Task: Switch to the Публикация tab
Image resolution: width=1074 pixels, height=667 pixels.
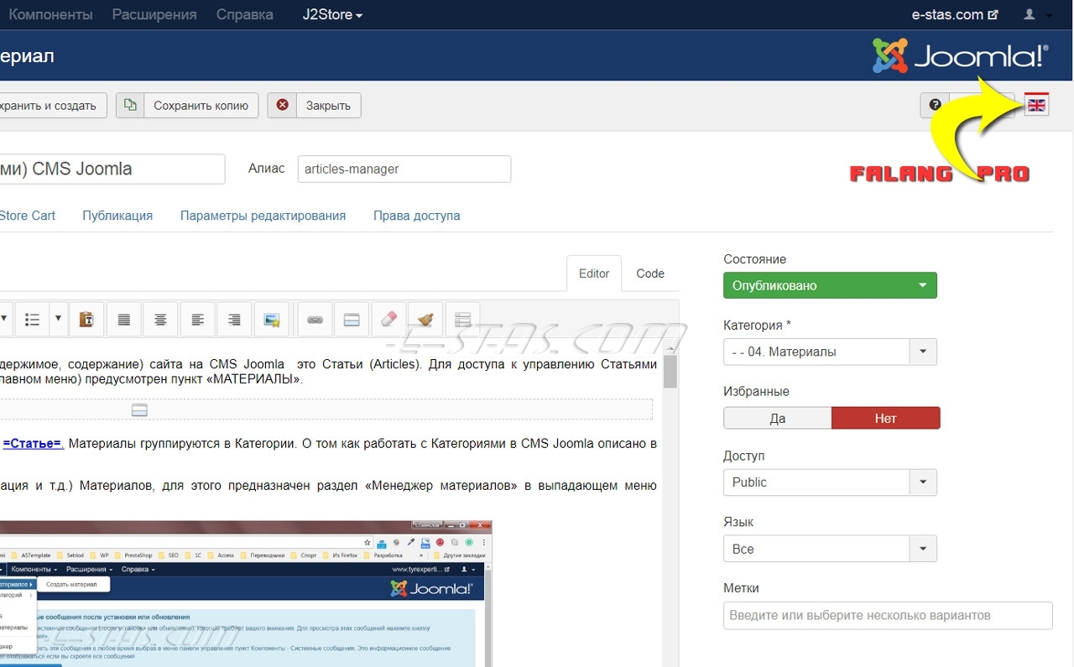Action: pos(117,216)
